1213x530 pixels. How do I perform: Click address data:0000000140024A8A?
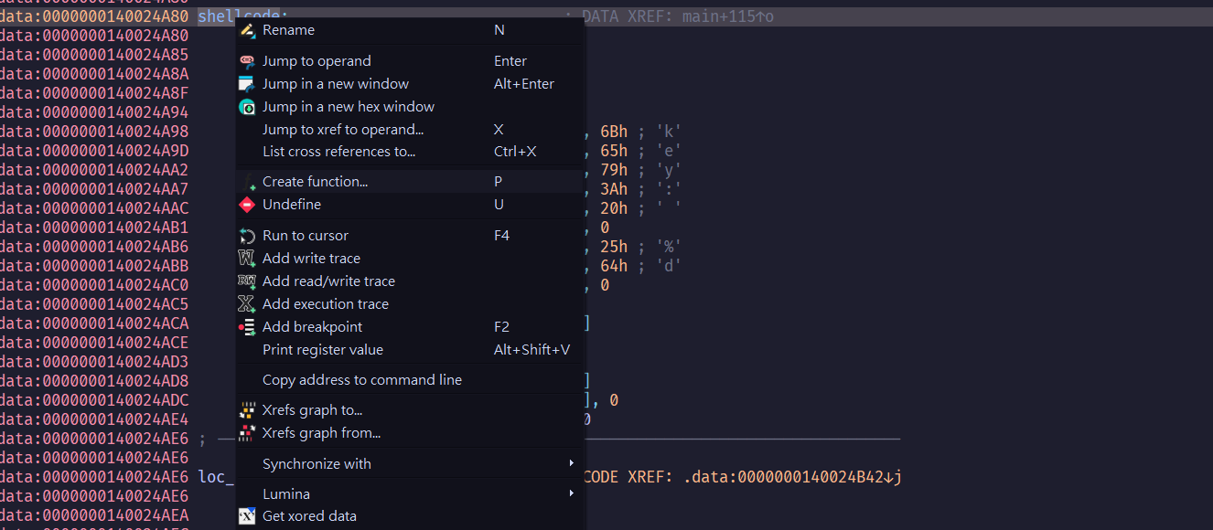(x=94, y=74)
